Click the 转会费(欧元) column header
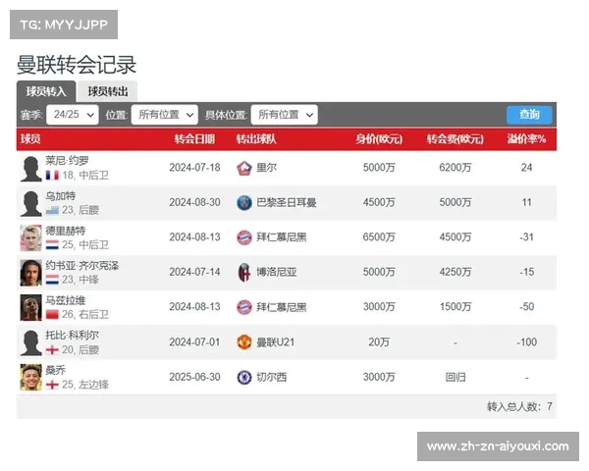Screen dimensions: 589x471 (x=455, y=139)
